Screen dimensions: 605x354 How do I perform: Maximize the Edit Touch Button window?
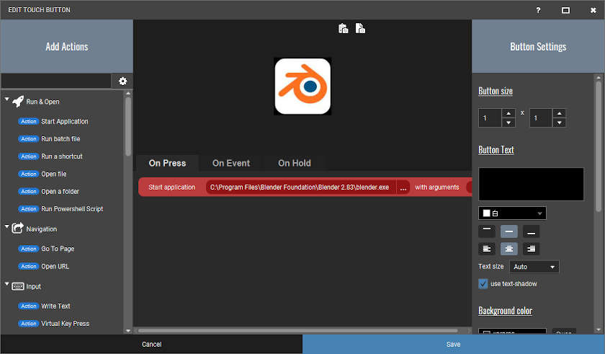pos(565,10)
